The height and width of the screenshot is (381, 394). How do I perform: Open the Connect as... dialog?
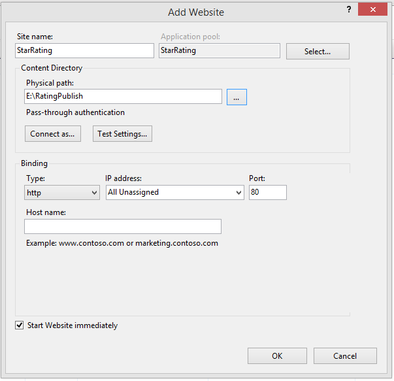pos(52,134)
